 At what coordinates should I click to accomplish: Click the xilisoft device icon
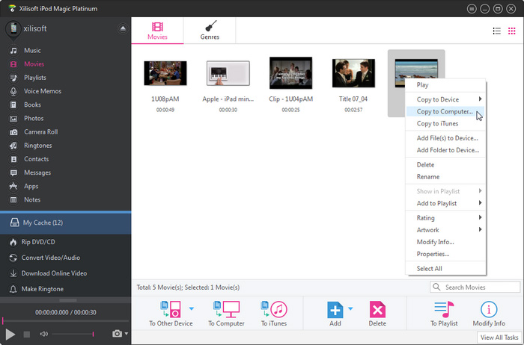click(13, 29)
